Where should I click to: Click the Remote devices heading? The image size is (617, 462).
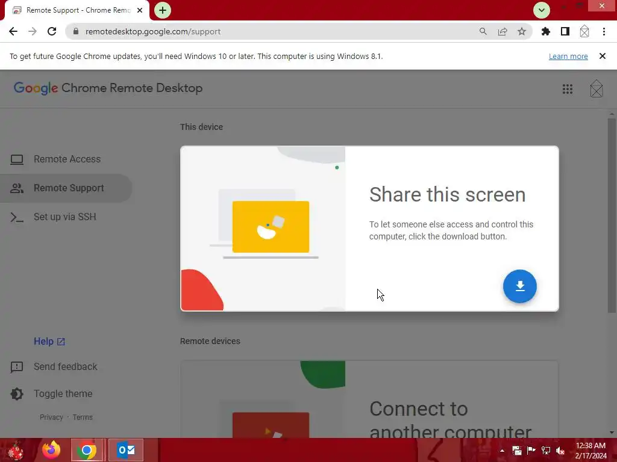click(210, 341)
